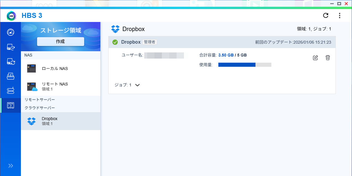Click the 領域: 1, ジョブ: 1 summary text

coord(314,29)
